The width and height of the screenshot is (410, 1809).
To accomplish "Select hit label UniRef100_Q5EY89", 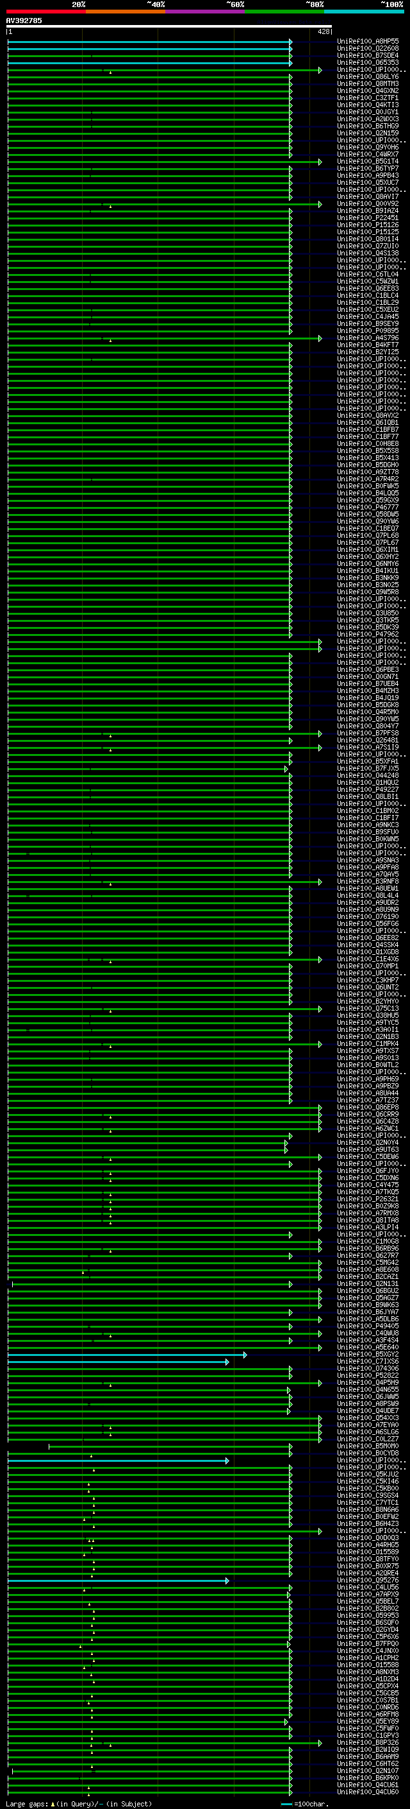I will pyautogui.click(x=368, y=1721).
